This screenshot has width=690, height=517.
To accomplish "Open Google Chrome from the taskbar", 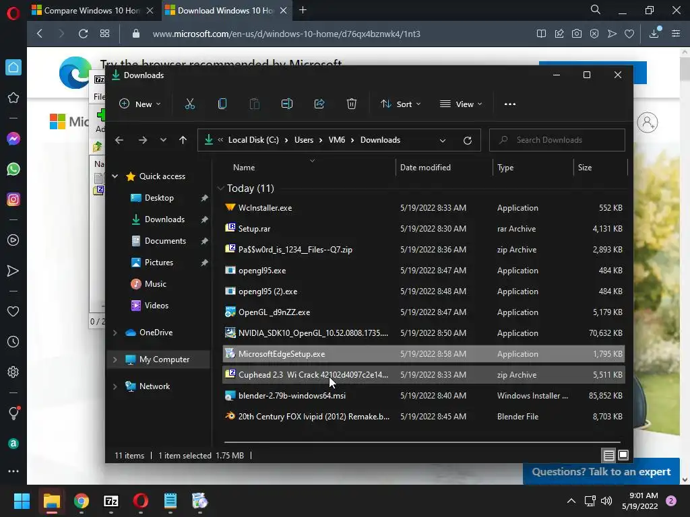I will tap(82, 501).
